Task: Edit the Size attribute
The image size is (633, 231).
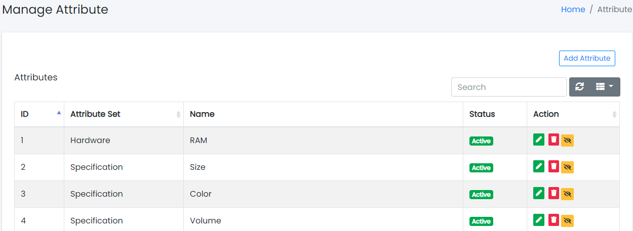Action: [539, 166]
